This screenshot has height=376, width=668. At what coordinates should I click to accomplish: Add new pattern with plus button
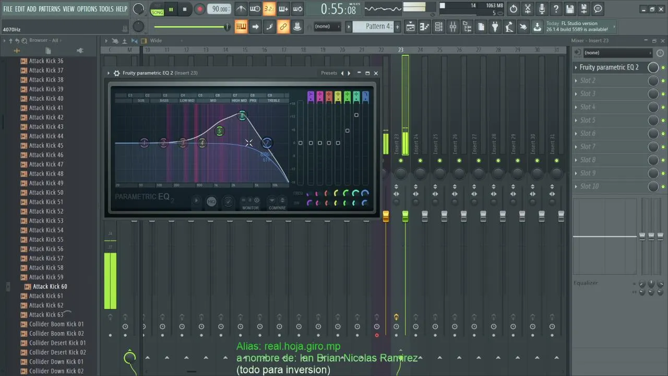(x=397, y=27)
